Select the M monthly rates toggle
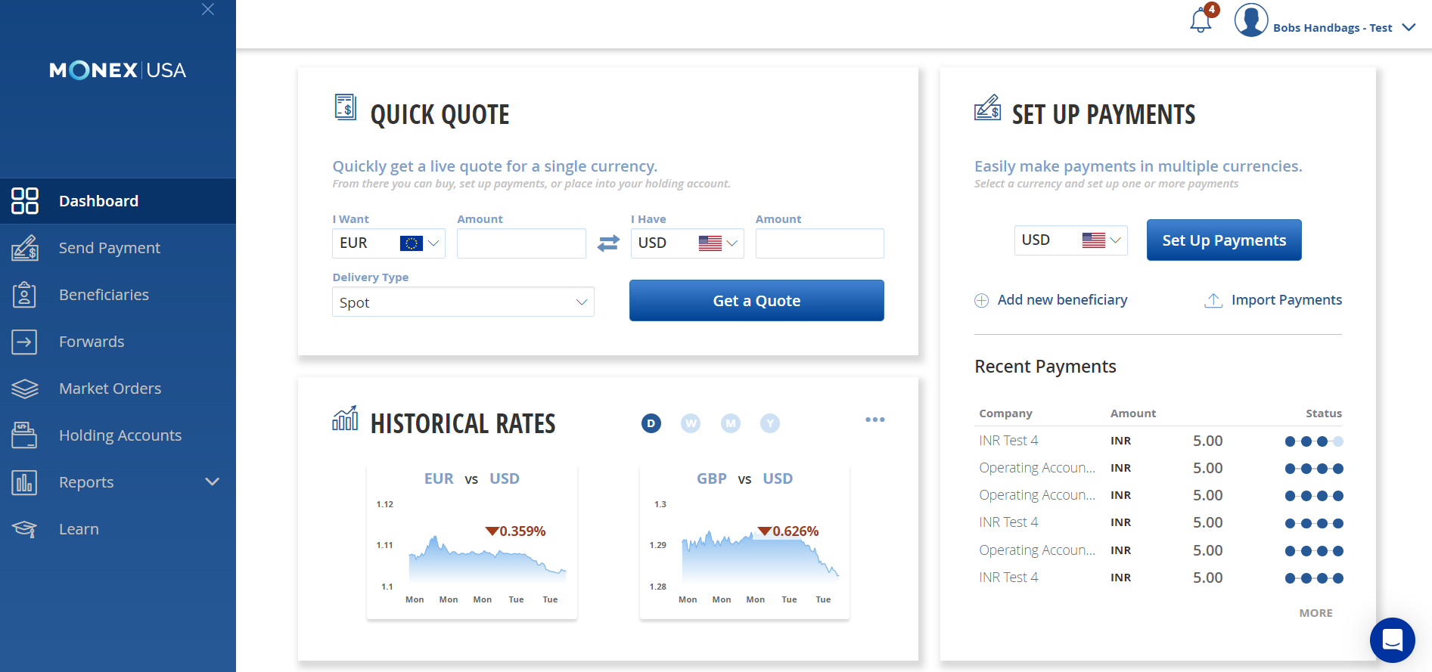Image resolution: width=1432 pixels, height=672 pixels. click(x=730, y=423)
